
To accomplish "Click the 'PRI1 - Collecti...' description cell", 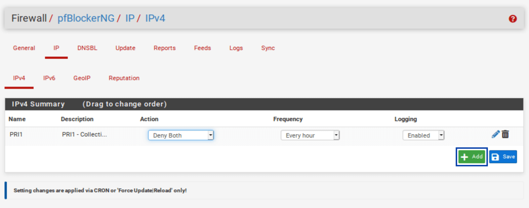I will click(x=84, y=134).
